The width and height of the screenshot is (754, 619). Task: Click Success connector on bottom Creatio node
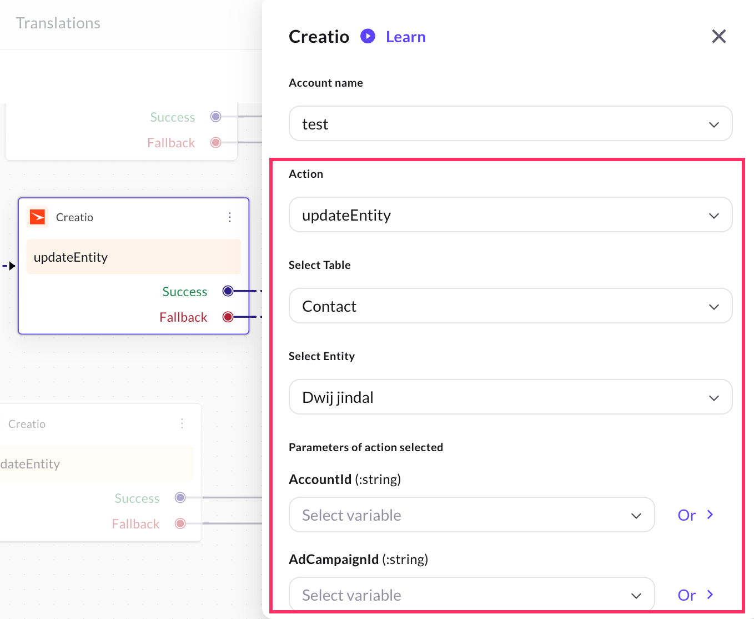click(x=180, y=498)
